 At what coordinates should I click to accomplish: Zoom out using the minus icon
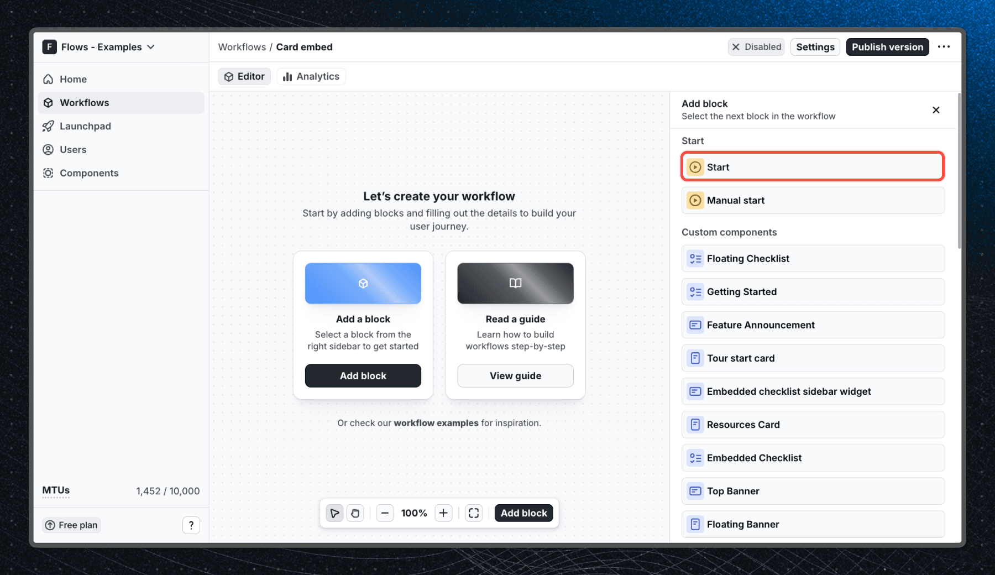coord(385,513)
